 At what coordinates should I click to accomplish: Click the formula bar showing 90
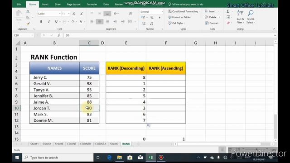[169, 35]
